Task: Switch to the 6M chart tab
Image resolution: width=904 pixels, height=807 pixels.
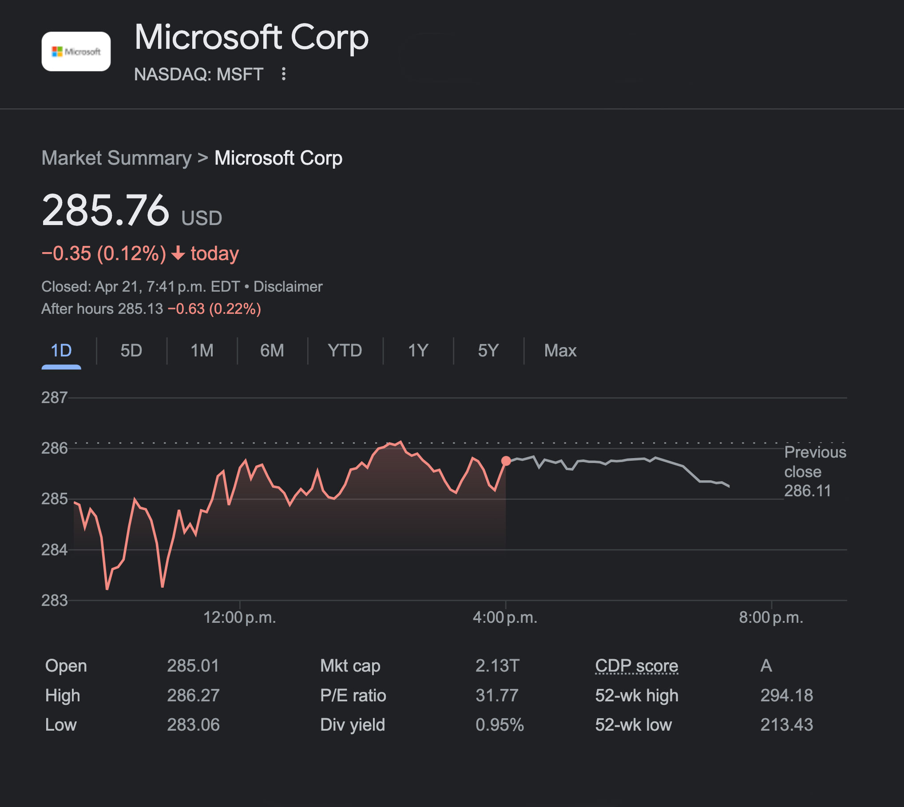Action: coord(272,351)
